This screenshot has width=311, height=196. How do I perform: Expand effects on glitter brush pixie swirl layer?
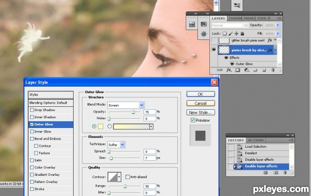click(275, 40)
